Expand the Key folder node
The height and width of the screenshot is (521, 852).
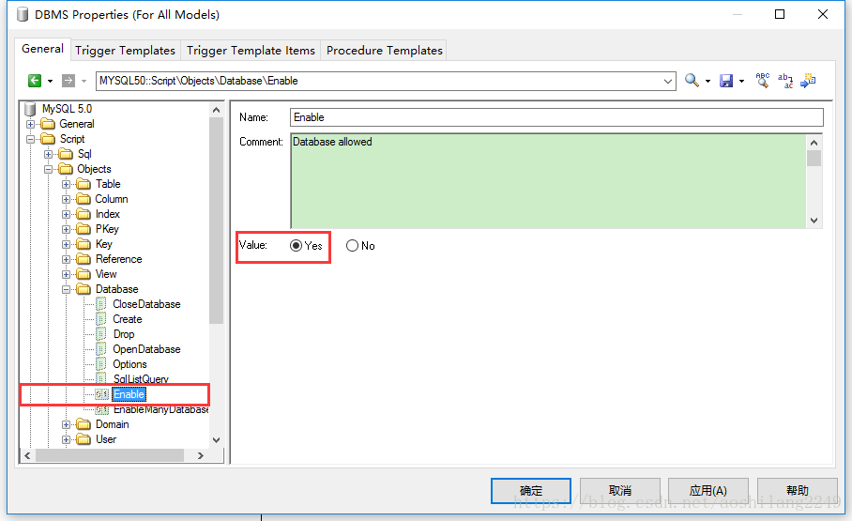coord(66,245)
